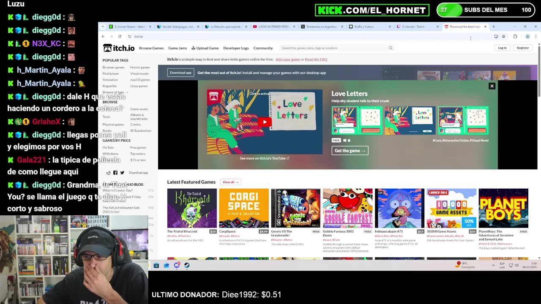The height and width of the screenshot is (304, 541).
Task: Click the install app icon in address bar
Action: [496, 37]
